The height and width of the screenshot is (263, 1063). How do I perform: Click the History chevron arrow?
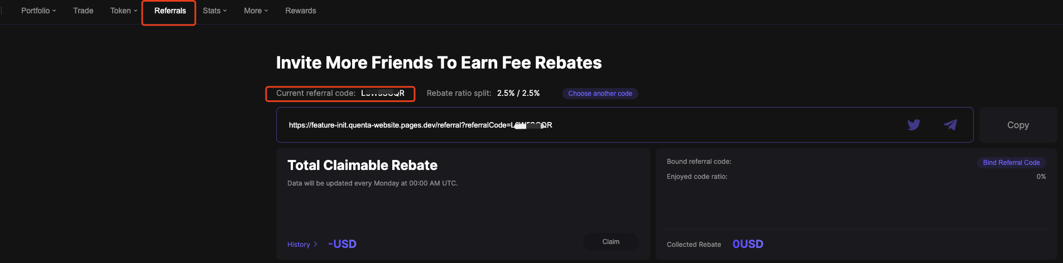(315, 244)
